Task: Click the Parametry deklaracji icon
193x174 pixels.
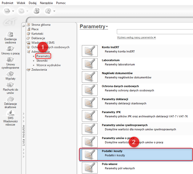Action: 90,103
